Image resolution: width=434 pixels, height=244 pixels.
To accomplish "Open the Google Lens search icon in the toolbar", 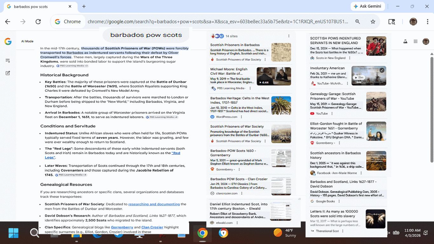I will click(x=392, y=22).
